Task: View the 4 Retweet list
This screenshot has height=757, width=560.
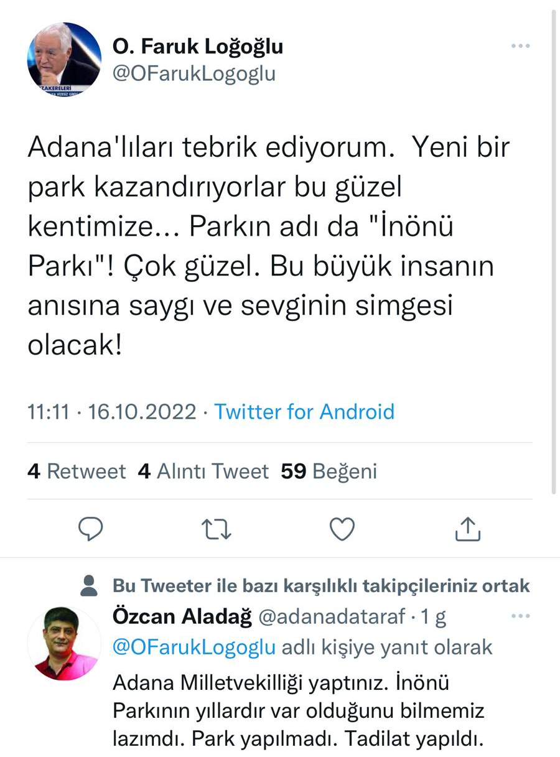Action: [77, 471]
